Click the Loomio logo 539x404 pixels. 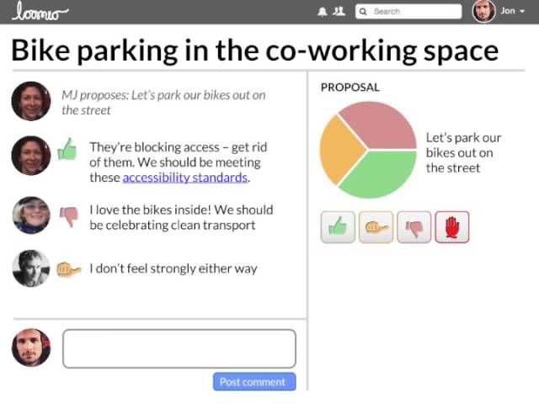click(x=40, y=12)
